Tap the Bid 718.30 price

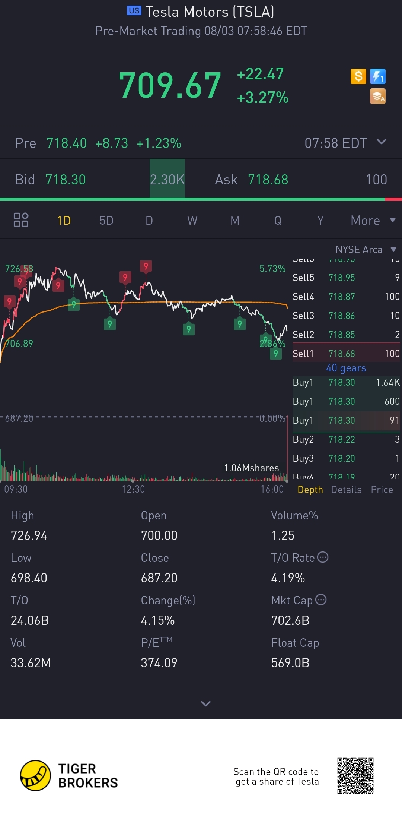point(66,180)
